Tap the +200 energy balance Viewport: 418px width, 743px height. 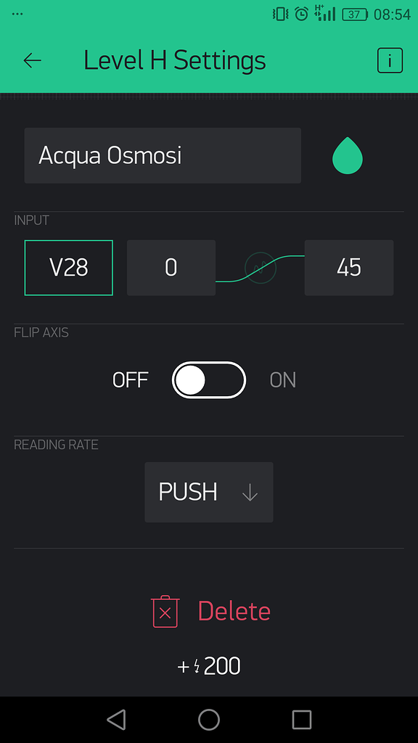tap(208, 665)
